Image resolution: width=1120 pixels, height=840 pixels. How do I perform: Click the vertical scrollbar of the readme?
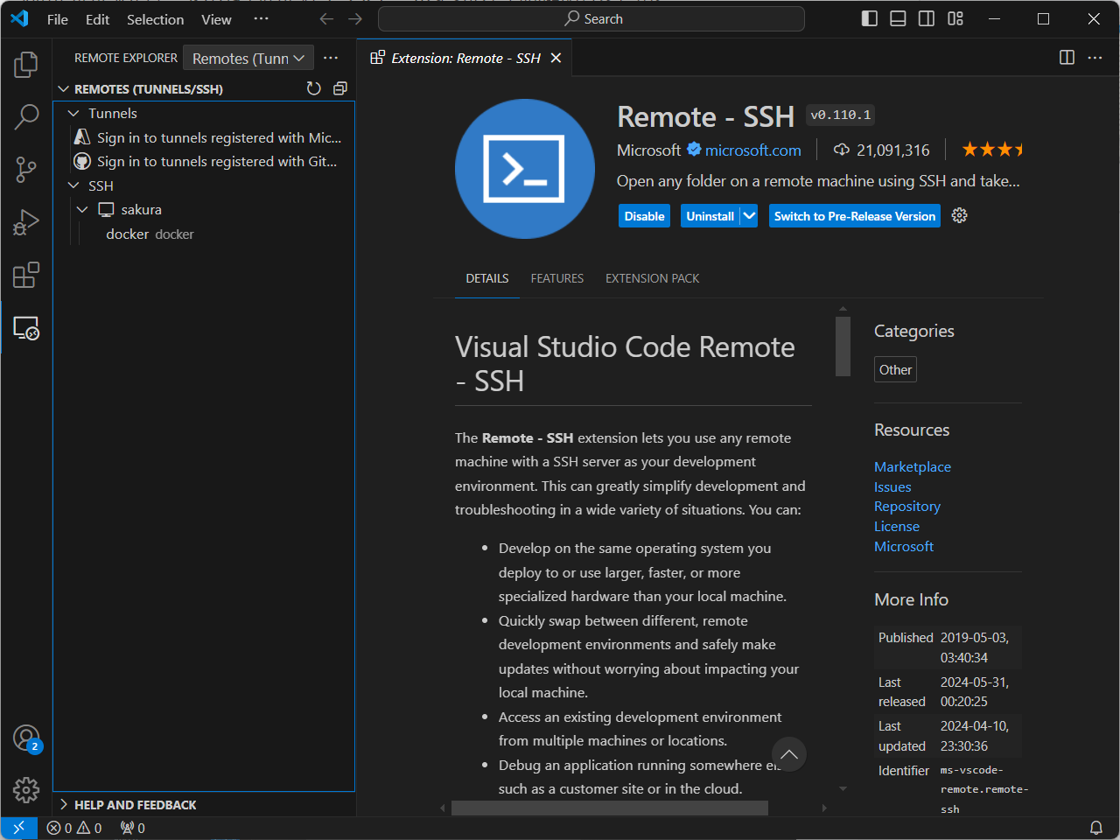point(843,346)
